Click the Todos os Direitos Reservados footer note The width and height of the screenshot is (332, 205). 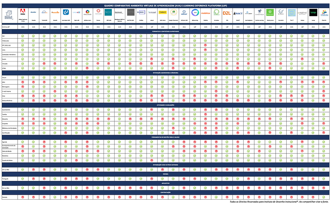click(x=279, y=202)
